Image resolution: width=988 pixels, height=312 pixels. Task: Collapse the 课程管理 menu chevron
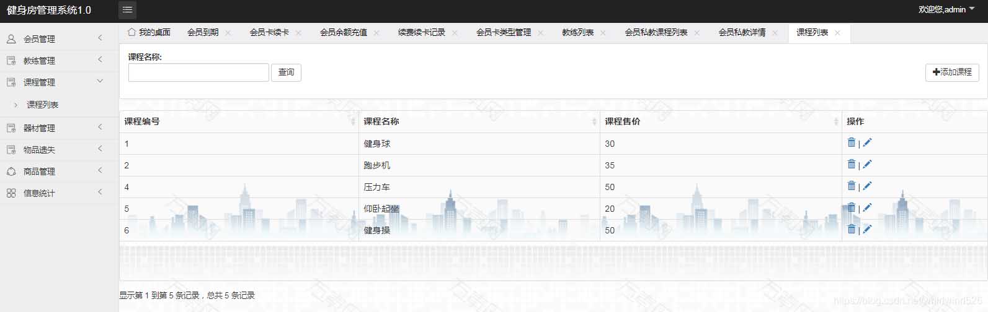tap(100, 81)
